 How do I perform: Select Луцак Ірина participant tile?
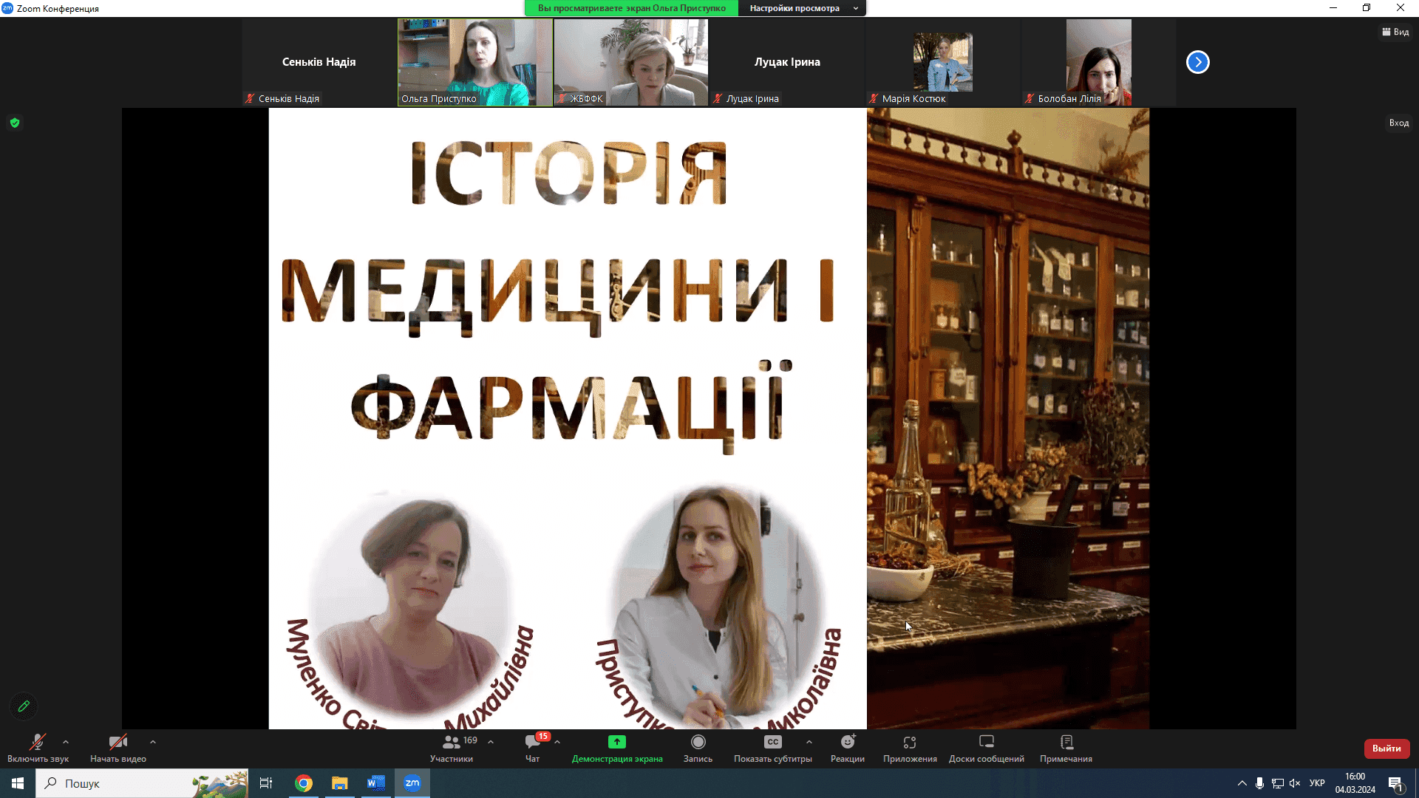point(787,62)
